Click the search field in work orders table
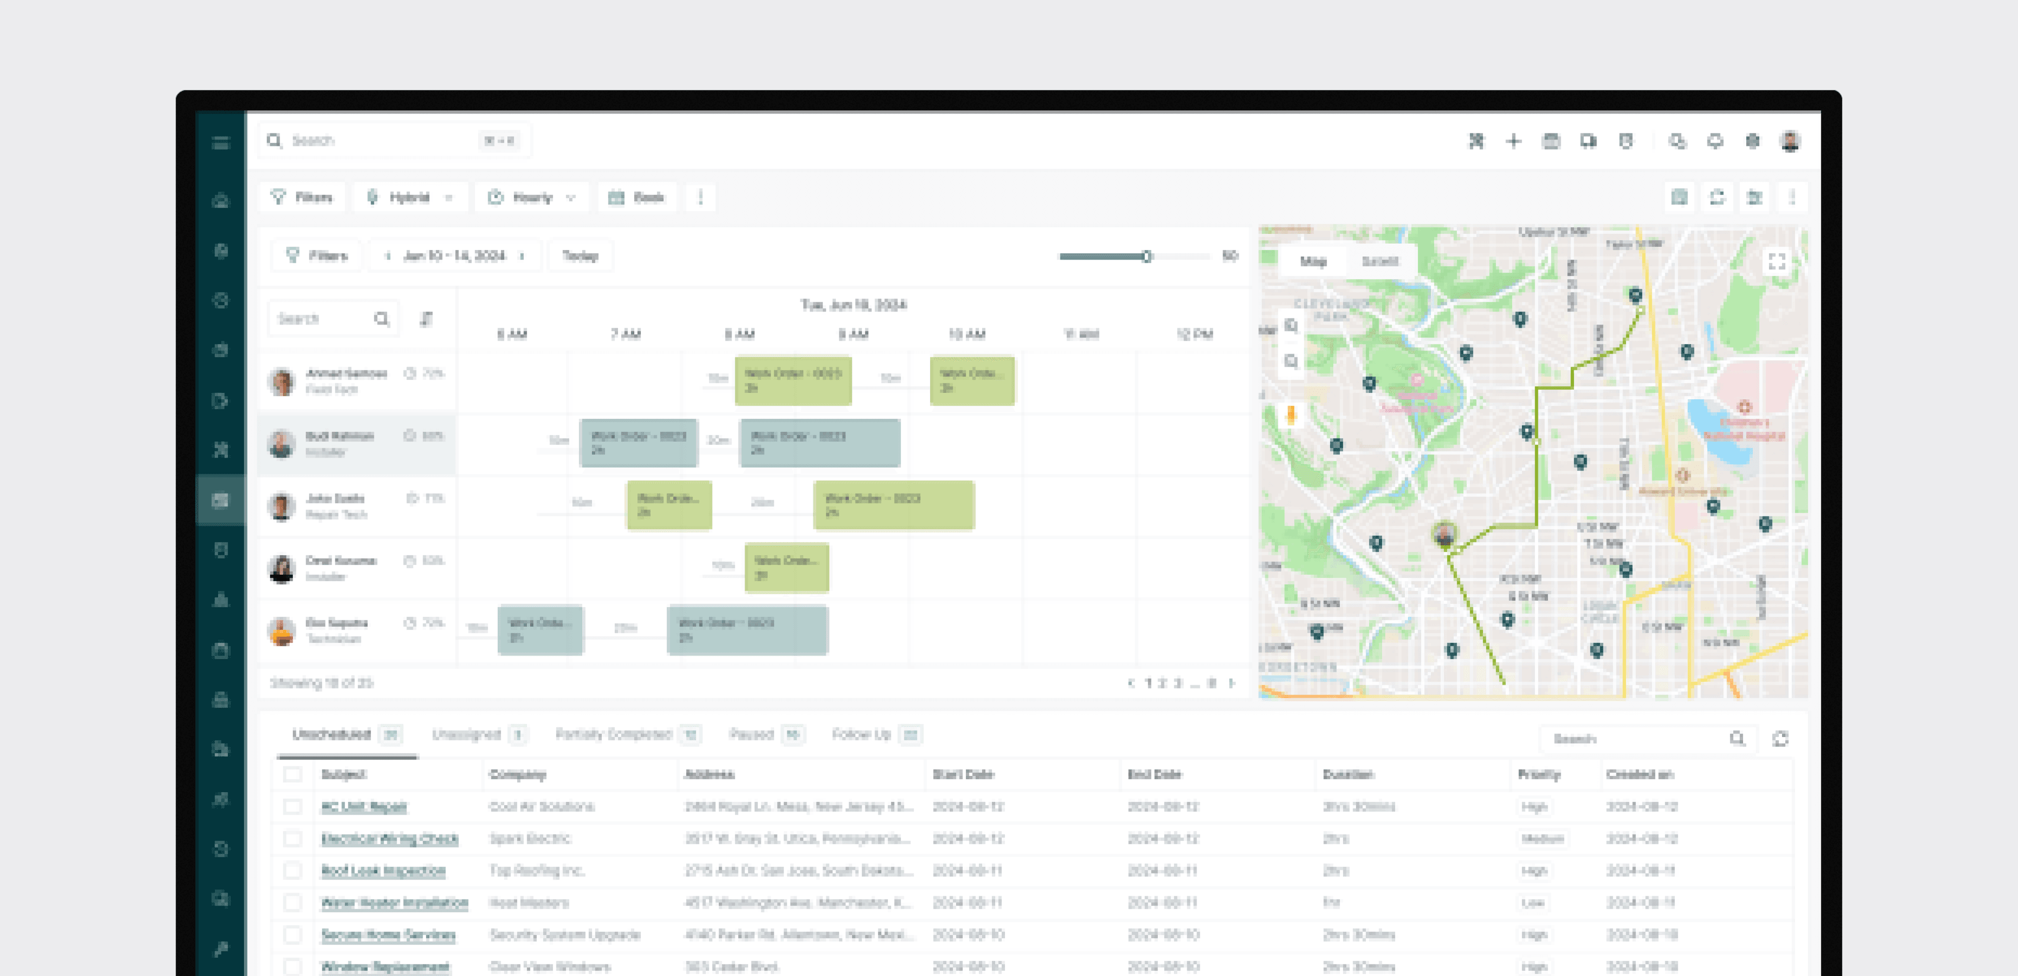Image resolution: width=2018 pixels, height=976 pixels. 1650,739
